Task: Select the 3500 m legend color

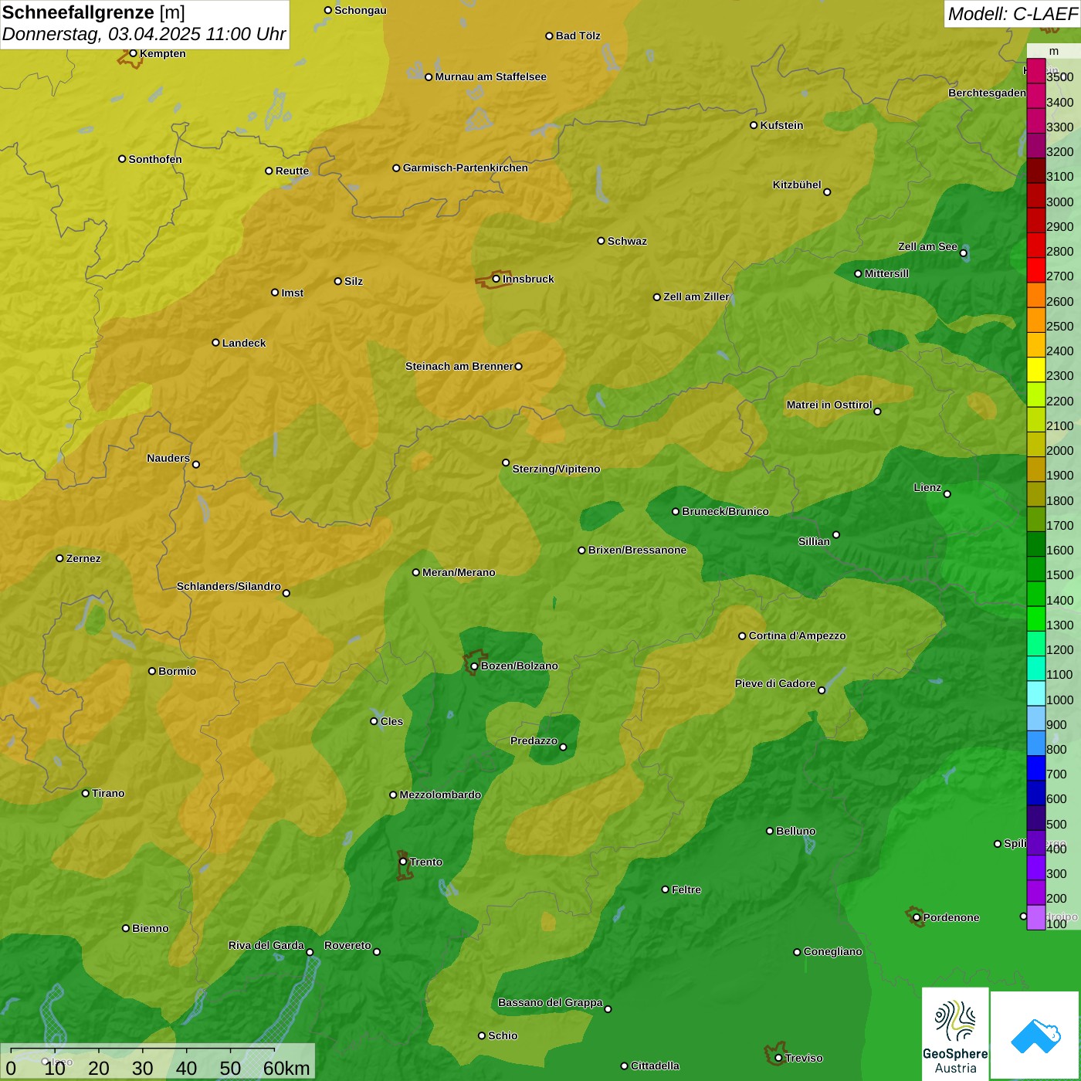Action: [1035, 71]
